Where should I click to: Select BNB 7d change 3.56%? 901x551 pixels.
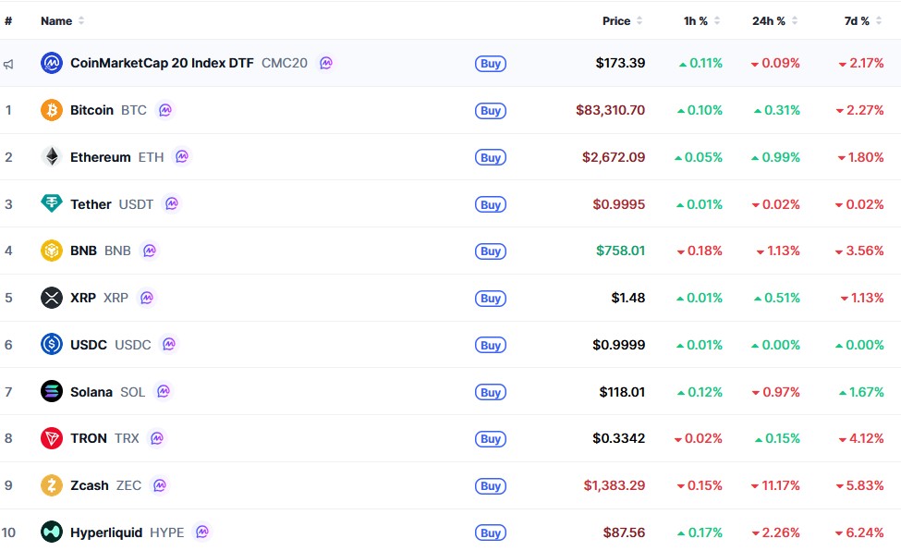(x=859, y=251)
